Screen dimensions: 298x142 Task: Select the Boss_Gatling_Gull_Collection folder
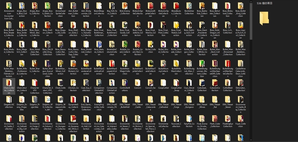point(189,29)
